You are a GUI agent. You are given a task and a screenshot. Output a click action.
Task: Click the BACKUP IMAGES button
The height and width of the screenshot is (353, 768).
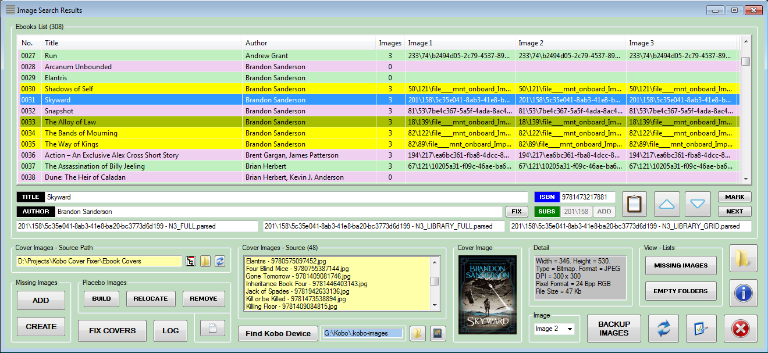(x=614, y=329)
